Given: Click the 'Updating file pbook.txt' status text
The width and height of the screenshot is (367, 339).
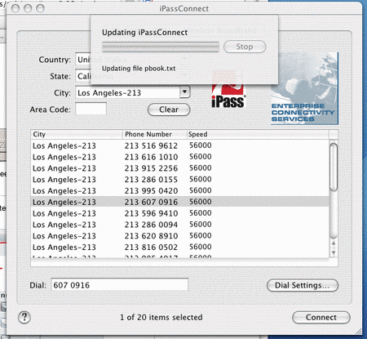Looking at the screenshot, I should coord(139,69).
